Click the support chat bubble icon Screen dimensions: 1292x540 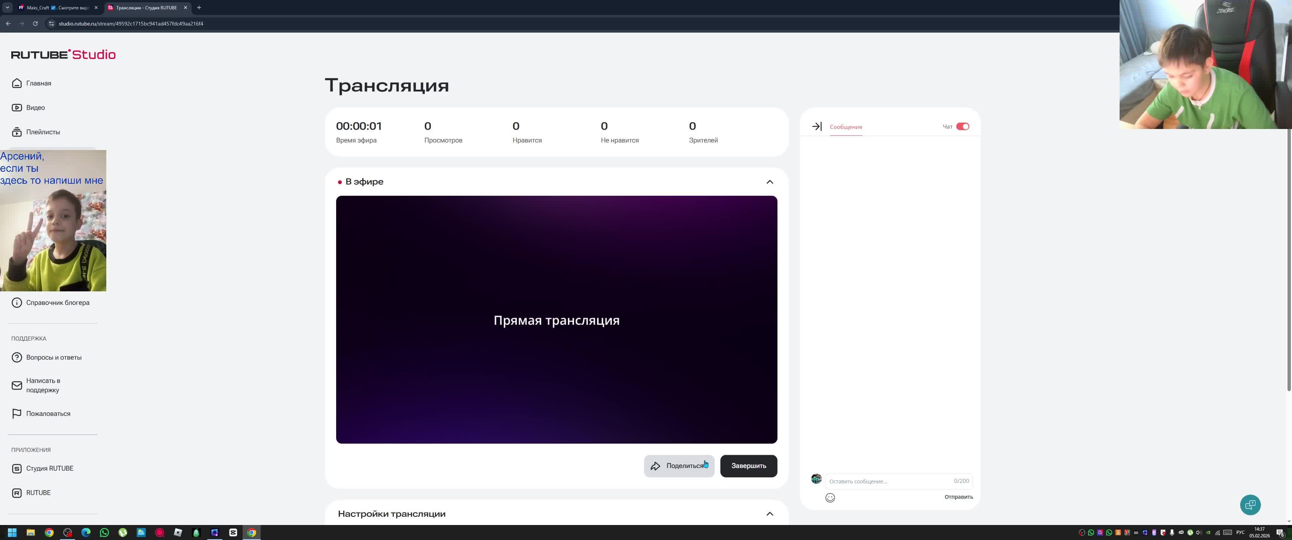(1250, 504)
